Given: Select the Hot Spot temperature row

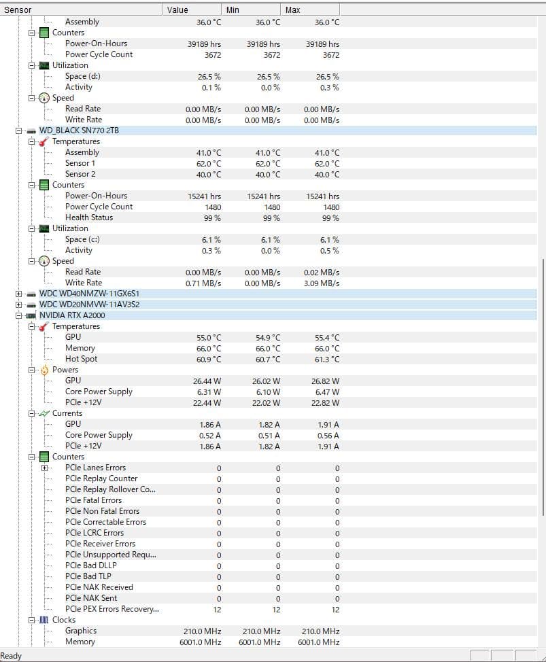Looking at the screenshot, I should 81,359.
